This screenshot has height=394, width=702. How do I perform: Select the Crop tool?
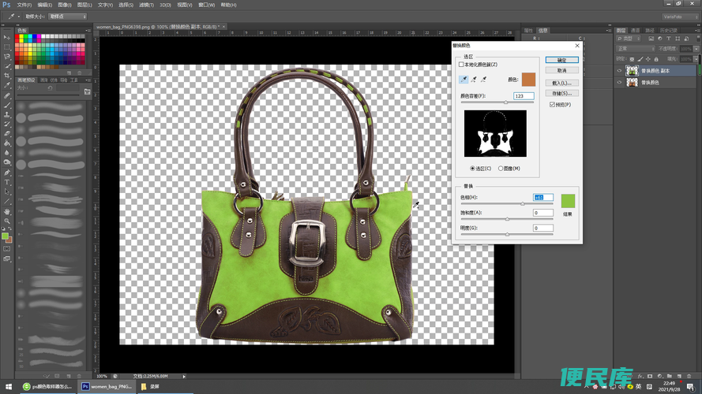point(7,76)
